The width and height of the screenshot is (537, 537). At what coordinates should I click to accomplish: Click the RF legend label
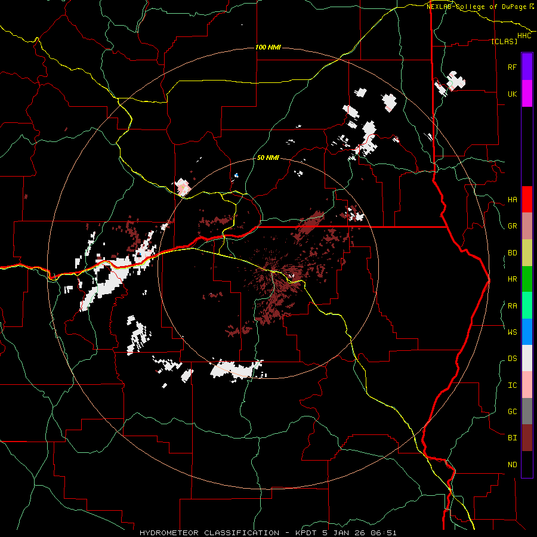(513, 67)
